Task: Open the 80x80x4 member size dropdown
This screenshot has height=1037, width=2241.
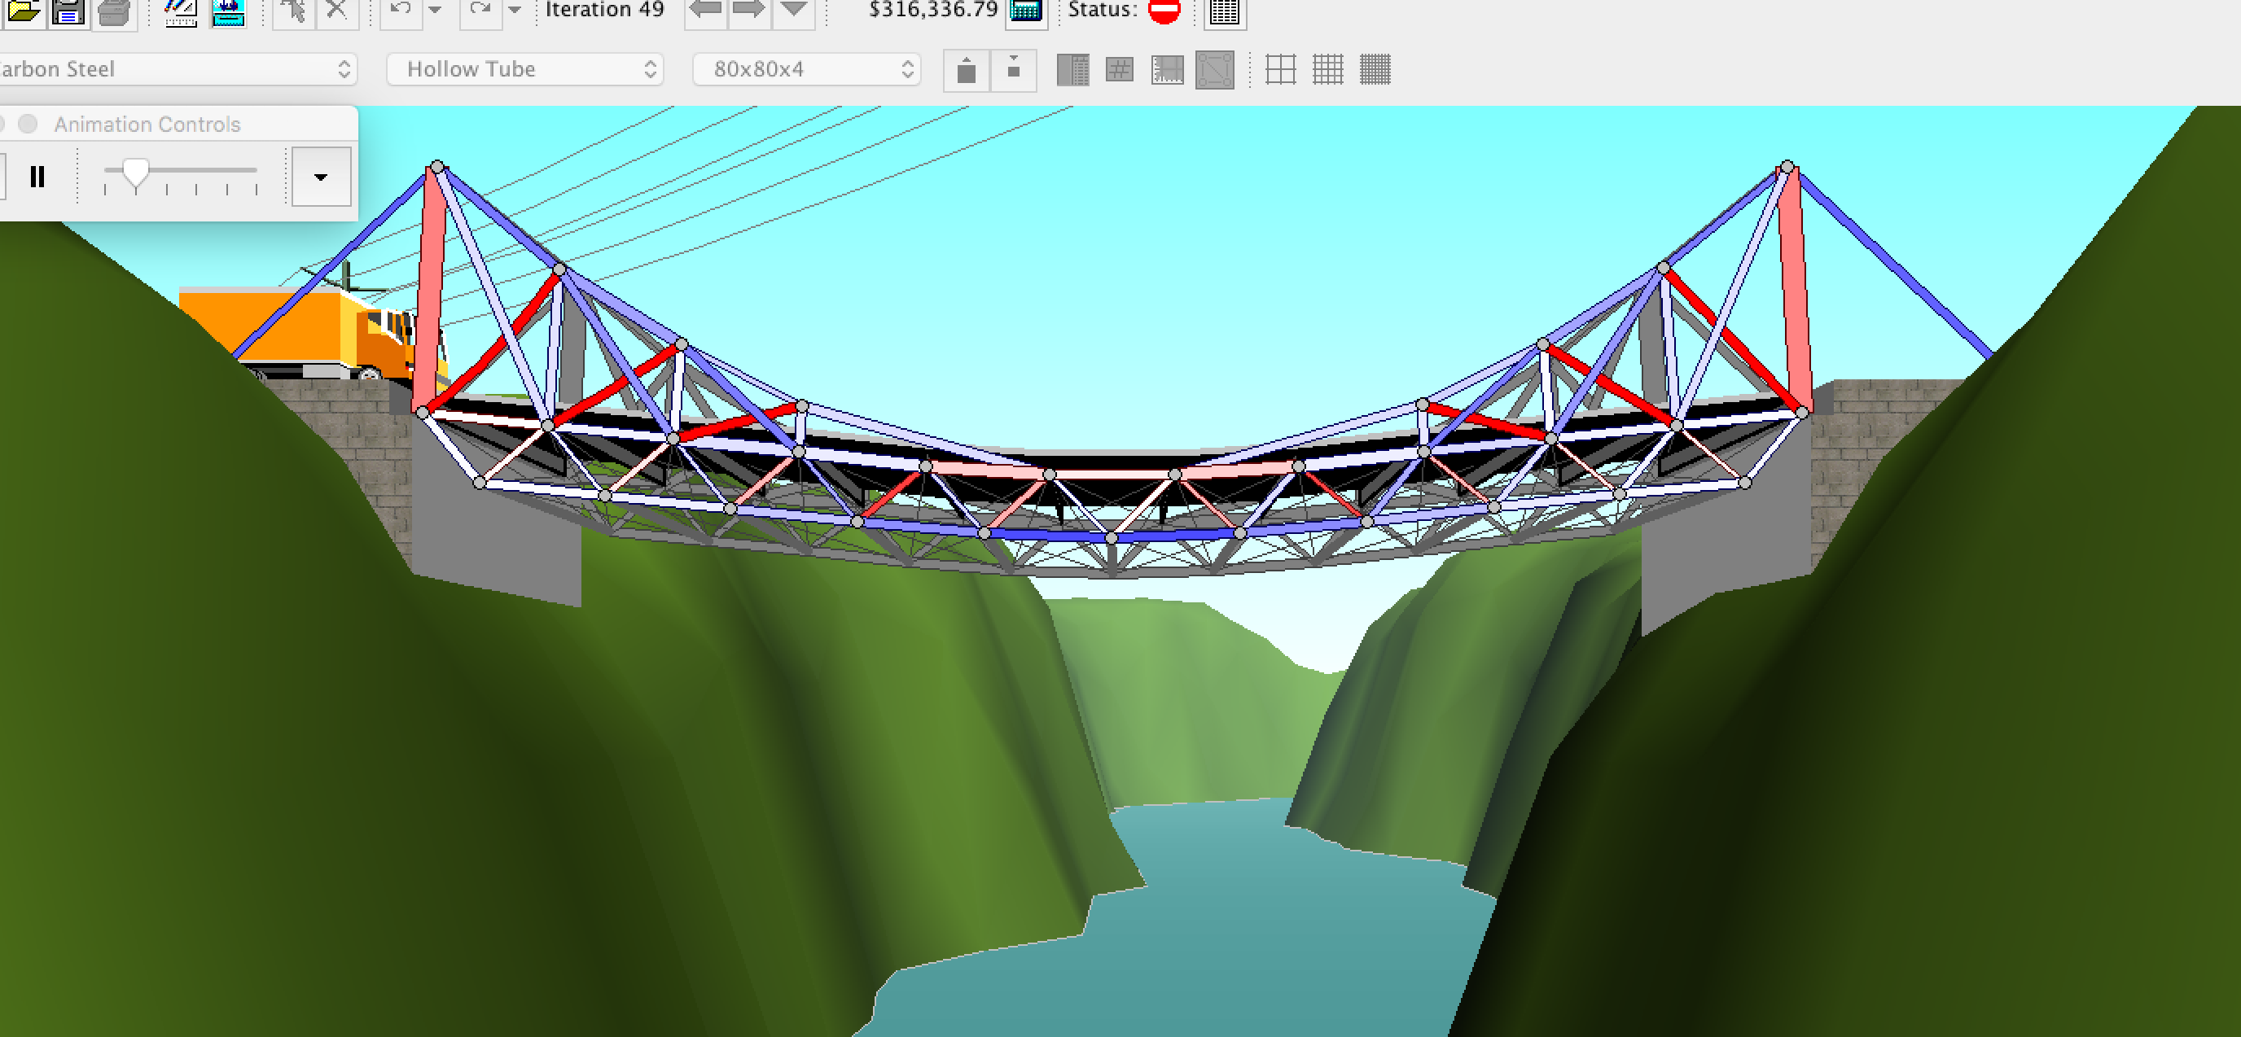Action: coord(806,68)
